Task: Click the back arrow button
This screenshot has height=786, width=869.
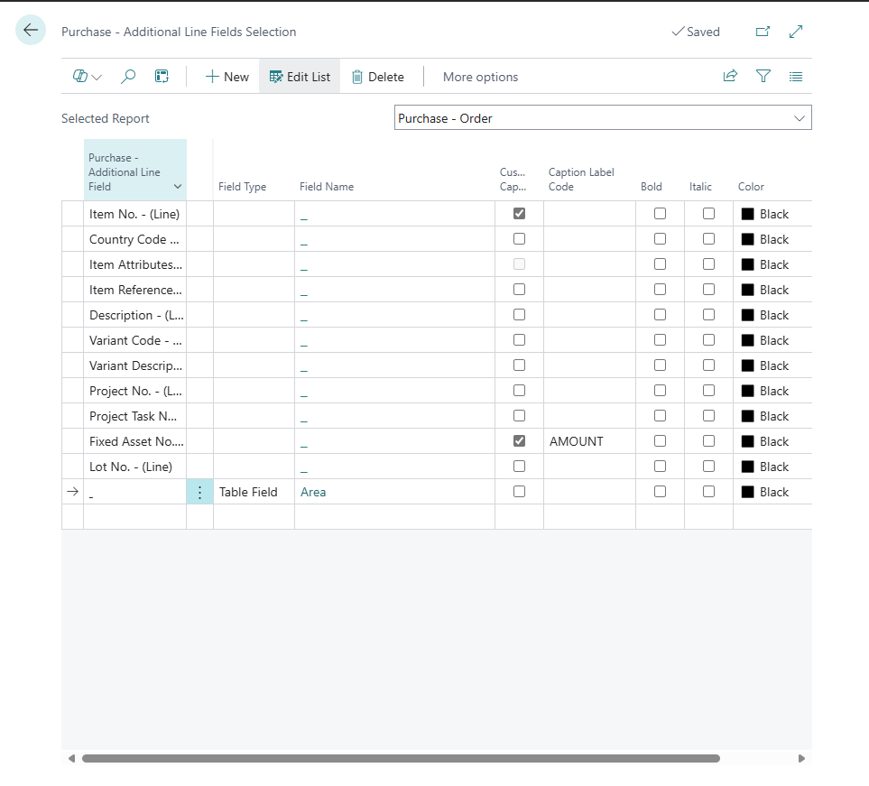Action: 31,31
